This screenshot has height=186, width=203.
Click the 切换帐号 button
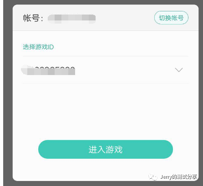click(171, 18)
